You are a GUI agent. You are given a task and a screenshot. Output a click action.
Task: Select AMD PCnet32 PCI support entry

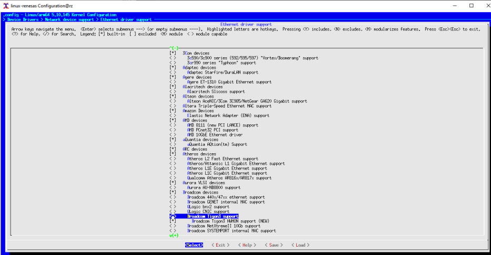point(213,130)
